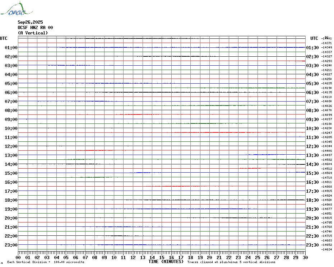Viewport: 334px width, 267px height.
Task: Select the DC value -14293
Action: click(x=326, y=61)
